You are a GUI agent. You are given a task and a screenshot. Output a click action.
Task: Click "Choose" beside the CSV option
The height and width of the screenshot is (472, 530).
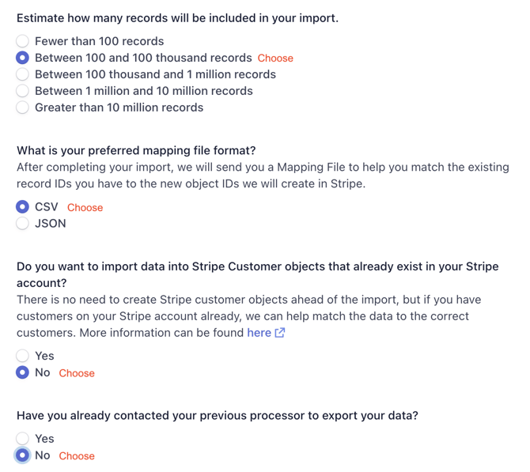point(85,208)
